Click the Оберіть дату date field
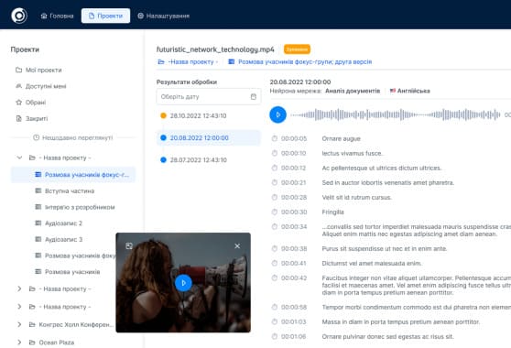 coord(209,97)
